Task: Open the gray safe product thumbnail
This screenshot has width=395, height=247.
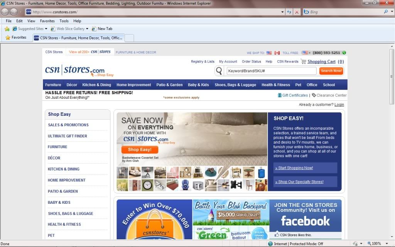Action: pyautogui.click(x=198, y=185)
